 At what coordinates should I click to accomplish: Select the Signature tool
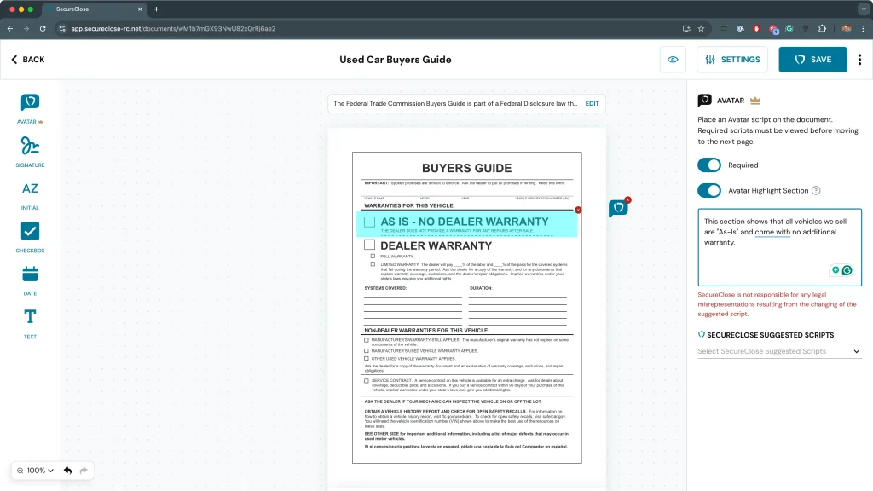coord(30,146)
